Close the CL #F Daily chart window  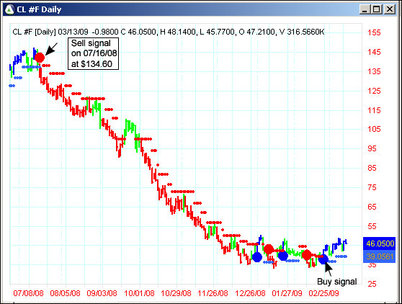390,9
